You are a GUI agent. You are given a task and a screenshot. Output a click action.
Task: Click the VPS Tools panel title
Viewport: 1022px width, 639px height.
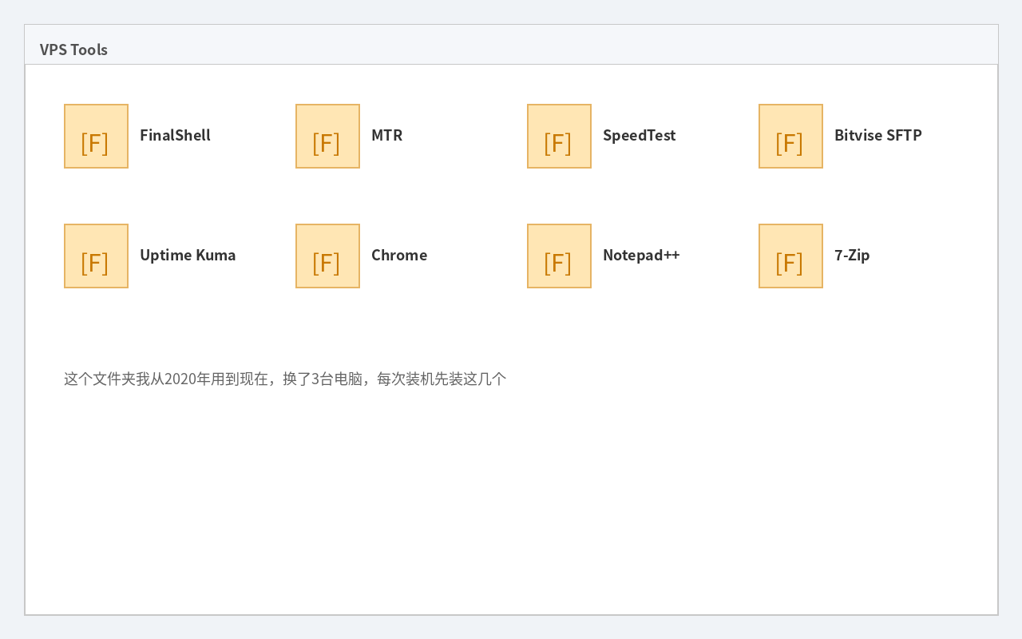point(73,50)
